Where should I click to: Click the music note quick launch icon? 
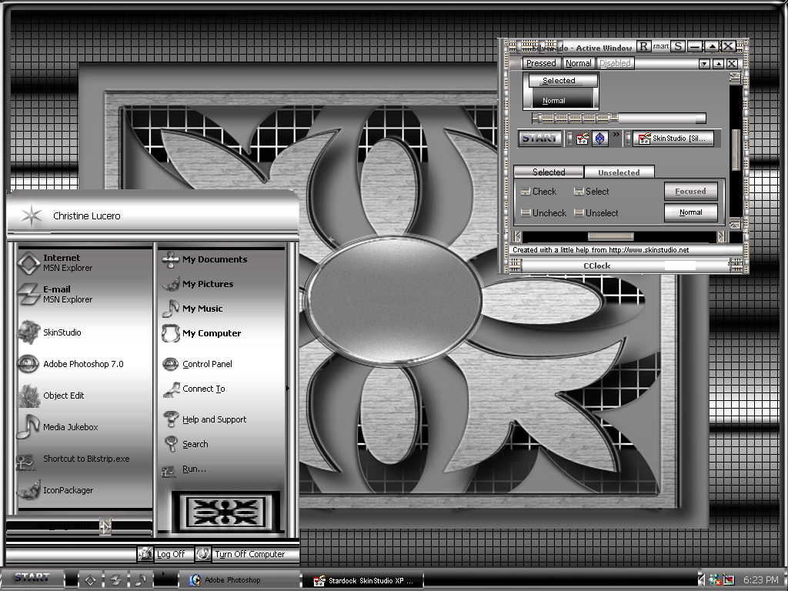point(140,580)
